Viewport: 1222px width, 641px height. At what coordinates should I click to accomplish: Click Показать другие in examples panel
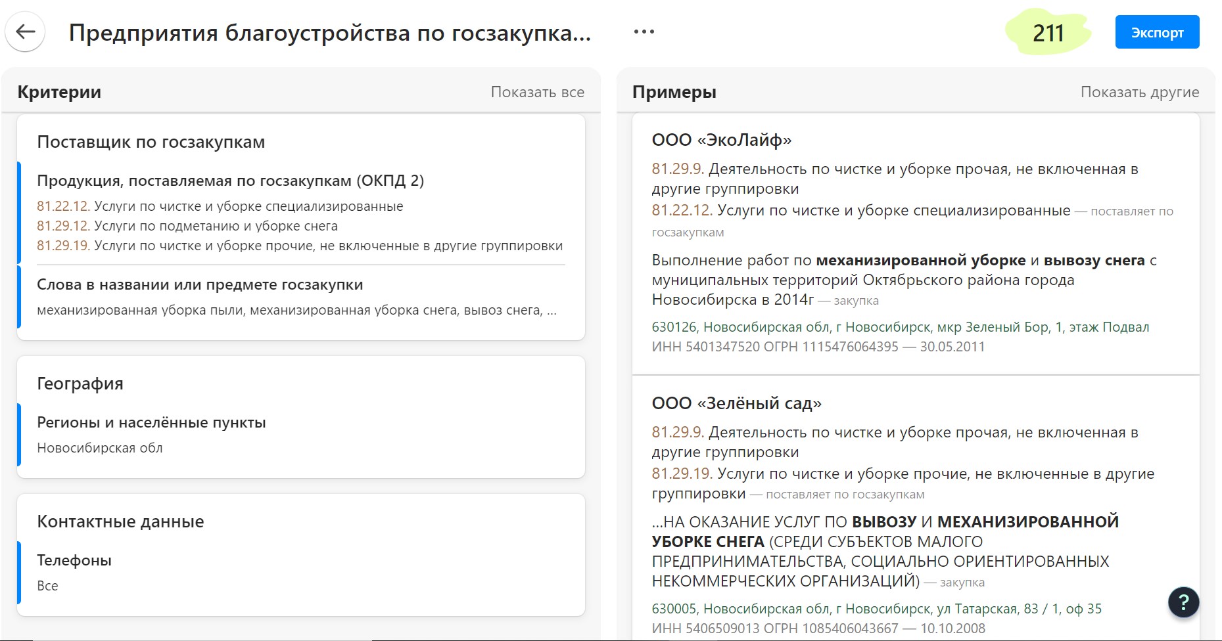(1139, 92)
